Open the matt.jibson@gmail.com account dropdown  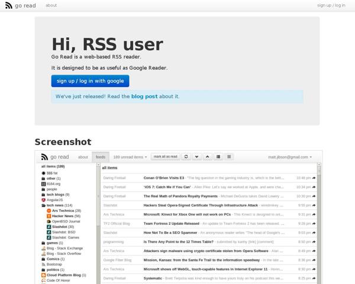pos(290,157)
